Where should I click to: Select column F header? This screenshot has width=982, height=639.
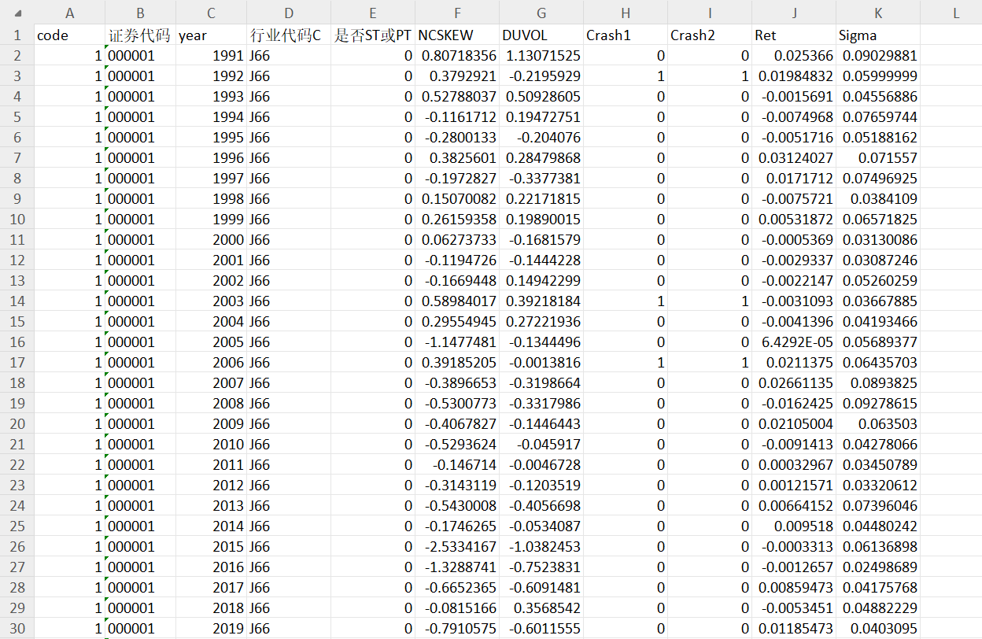457,13
